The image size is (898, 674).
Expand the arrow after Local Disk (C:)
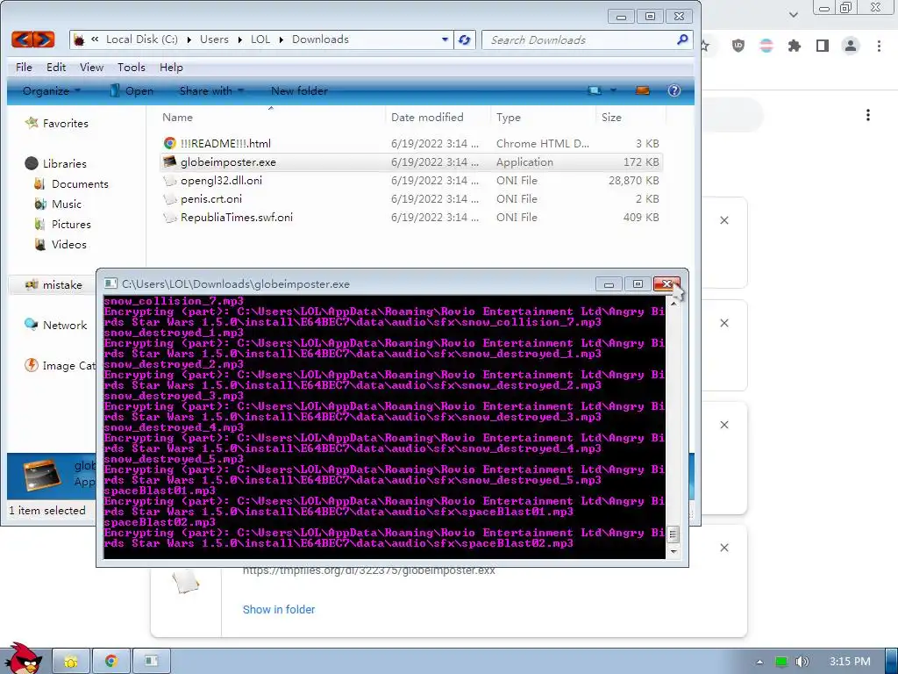point(189,39)
